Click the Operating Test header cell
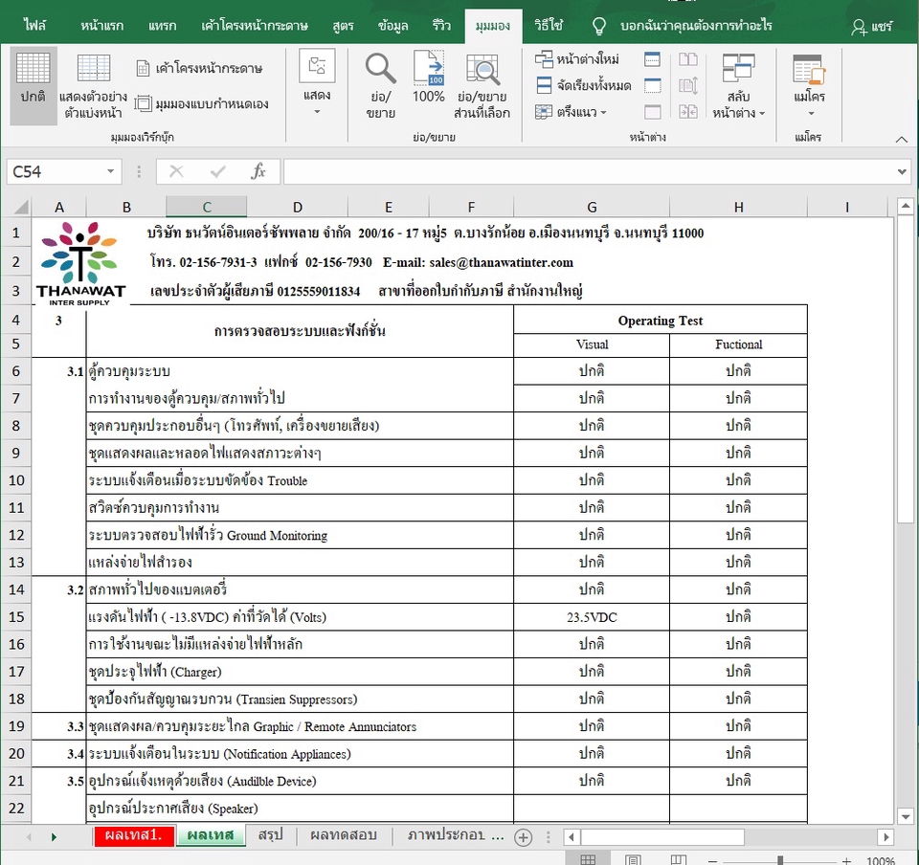919x865 pixels. (x=660, y=321)
